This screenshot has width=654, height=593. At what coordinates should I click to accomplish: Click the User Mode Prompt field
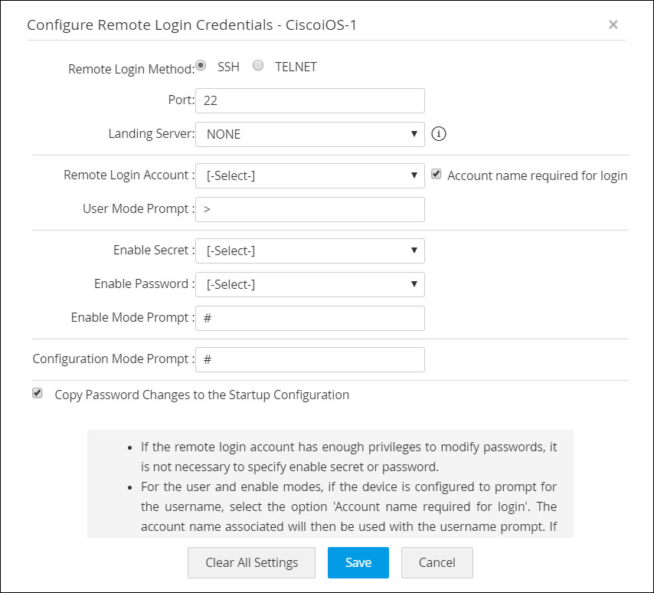point(309,209)
